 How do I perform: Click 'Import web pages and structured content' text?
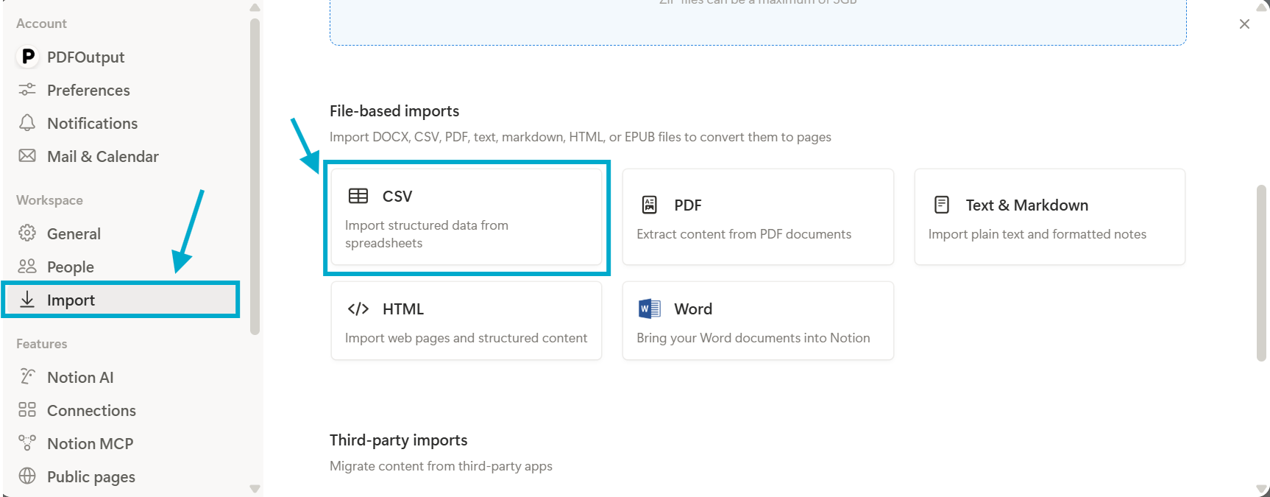[x=466, y=338]
